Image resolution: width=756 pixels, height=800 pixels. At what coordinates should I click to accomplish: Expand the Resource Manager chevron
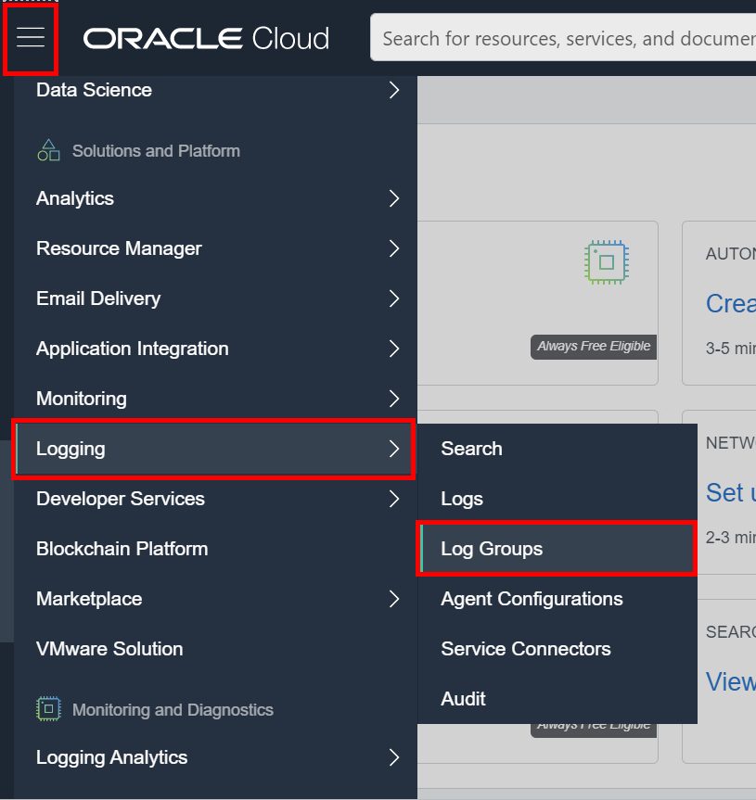(x=394, y=248)
